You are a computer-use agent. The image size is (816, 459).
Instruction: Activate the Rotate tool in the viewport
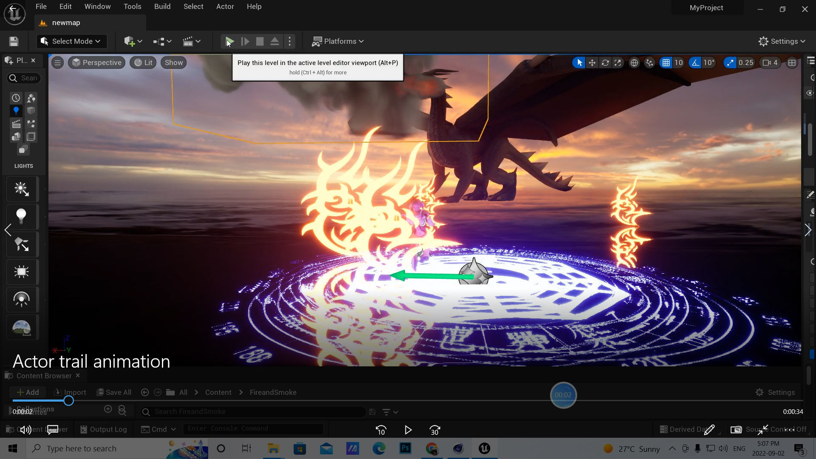[x=605, y=62]
